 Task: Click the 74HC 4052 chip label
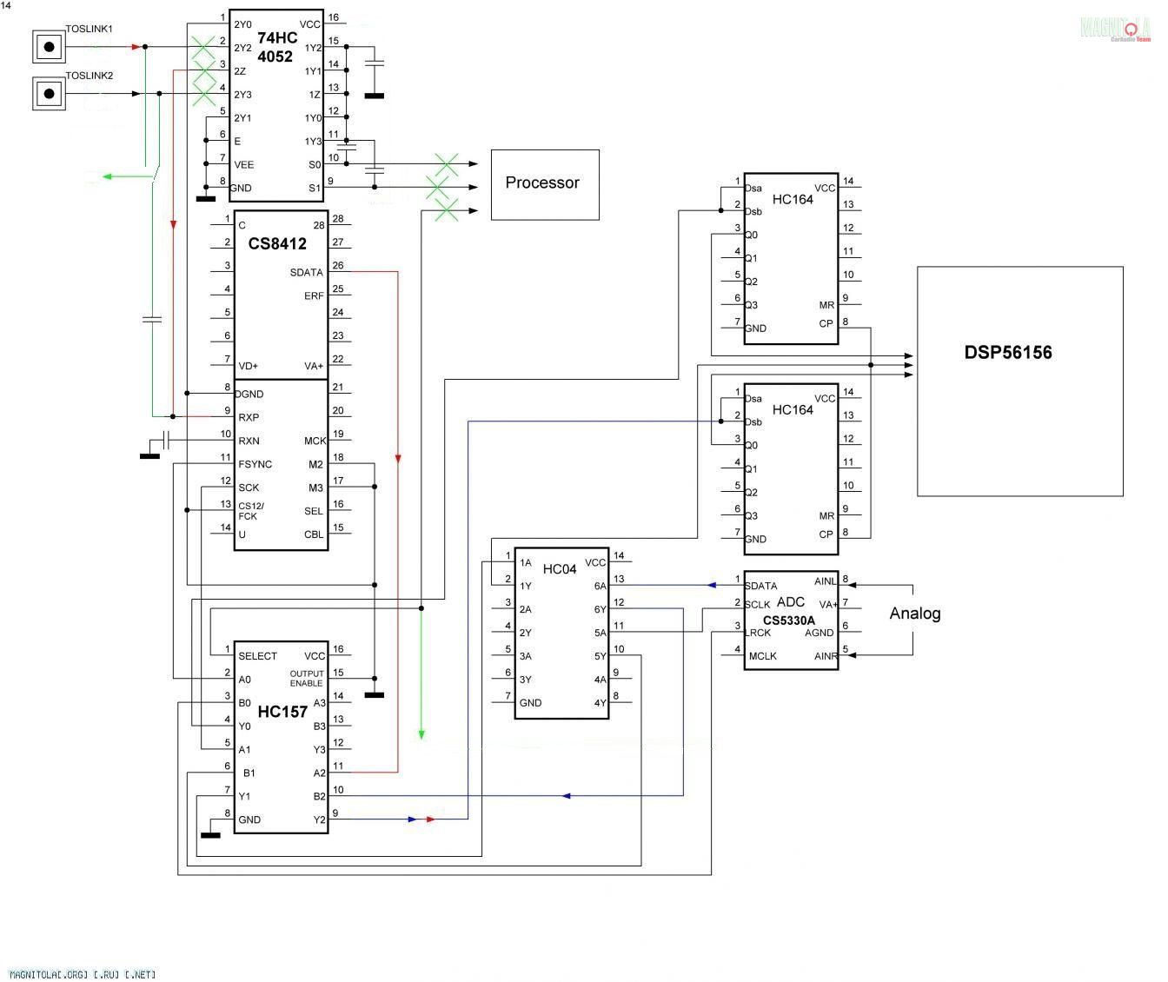275,47
